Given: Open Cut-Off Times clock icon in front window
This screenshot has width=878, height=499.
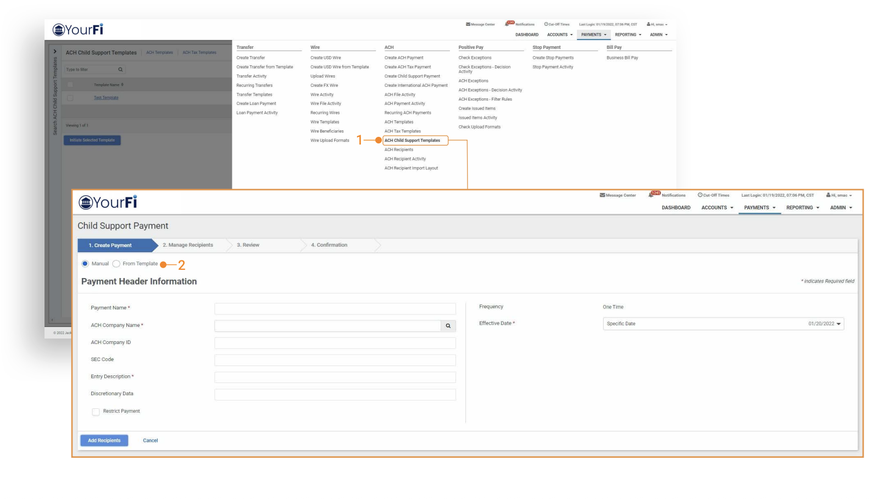Looking at the screenshot, I should click(x=700, y=195).
